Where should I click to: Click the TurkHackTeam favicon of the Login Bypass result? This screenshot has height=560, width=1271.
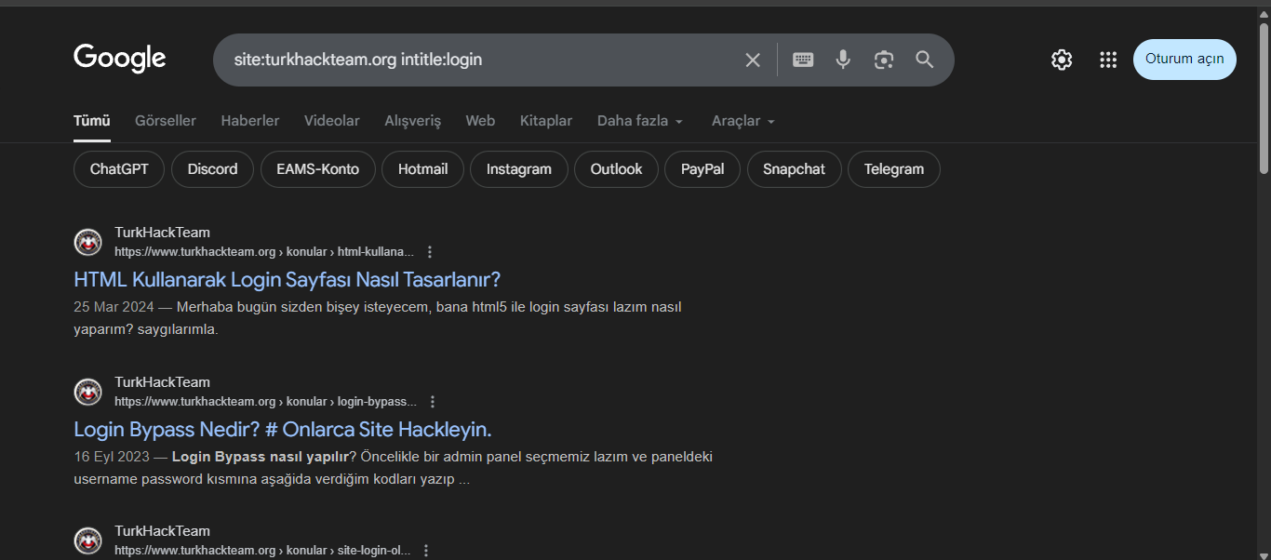tap(87, 392)
